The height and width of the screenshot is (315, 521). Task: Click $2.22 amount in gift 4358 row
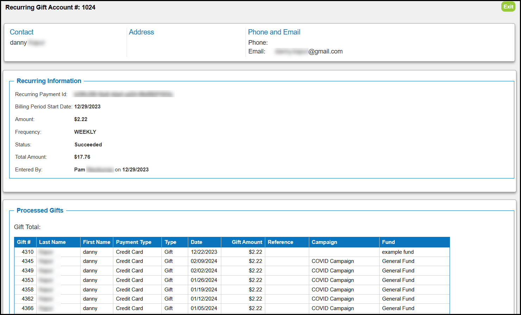click(255, 290)
